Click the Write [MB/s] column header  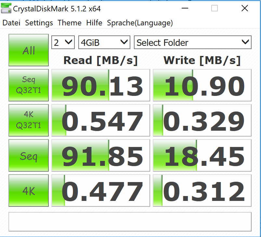(202, 60)
